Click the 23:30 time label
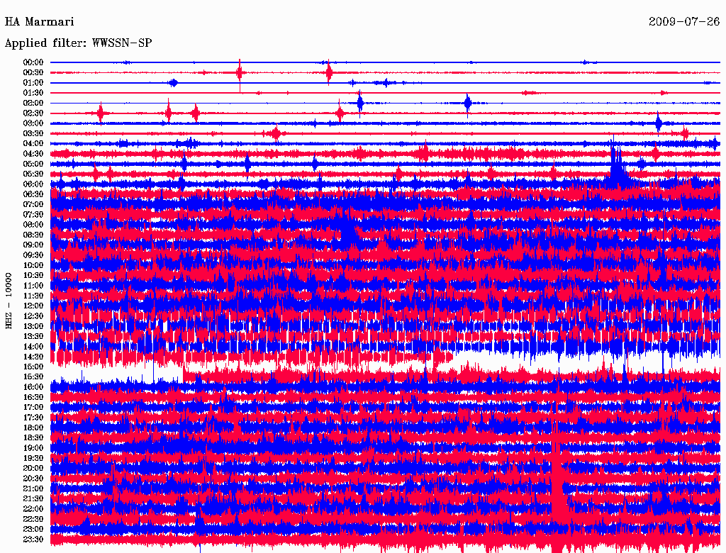 pyautogui.click(x=33, y=540)
